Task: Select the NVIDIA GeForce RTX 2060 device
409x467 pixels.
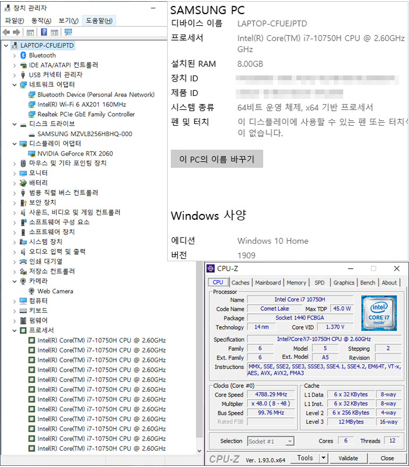Action: (x=75, y=153)
